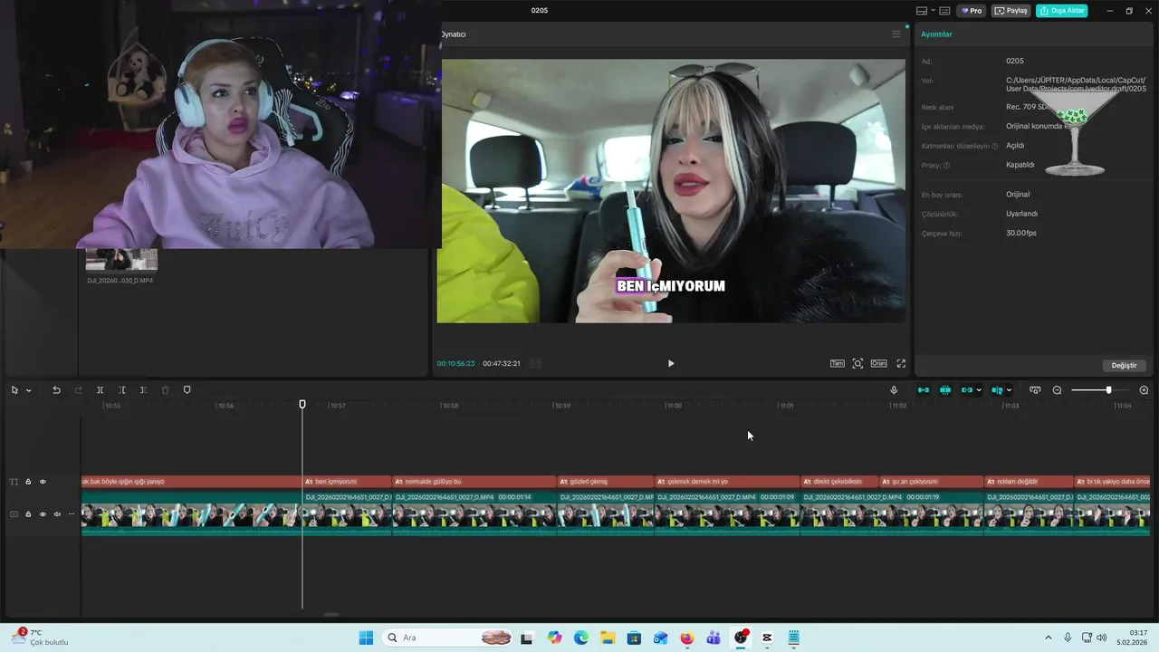
Task: Open the Oran aspect ratio button
Action: click(x=878, y=363)
